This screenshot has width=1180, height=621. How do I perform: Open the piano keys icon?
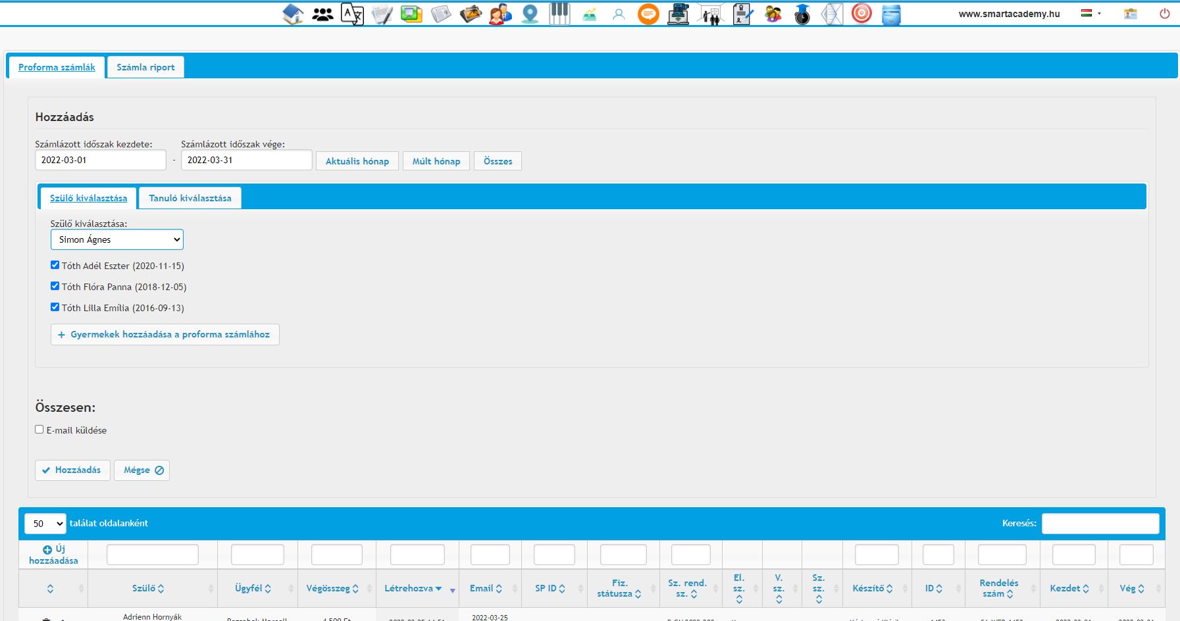pyautogui.click(x=559, y=14)
